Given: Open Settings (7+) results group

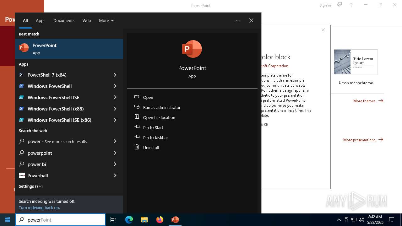Looking at the screenshot, I should point(30,186).
